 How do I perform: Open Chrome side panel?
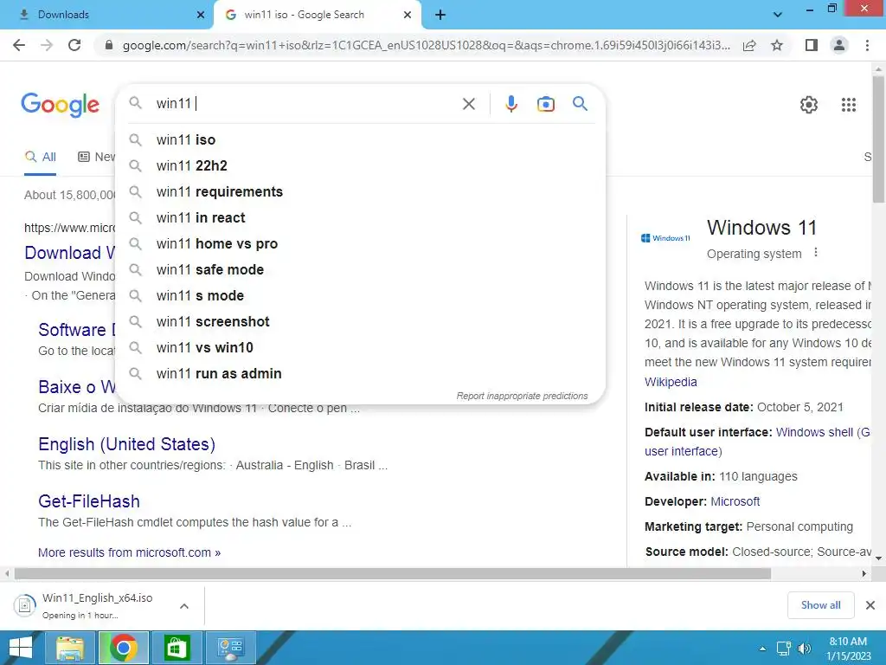tap(812, 45)
